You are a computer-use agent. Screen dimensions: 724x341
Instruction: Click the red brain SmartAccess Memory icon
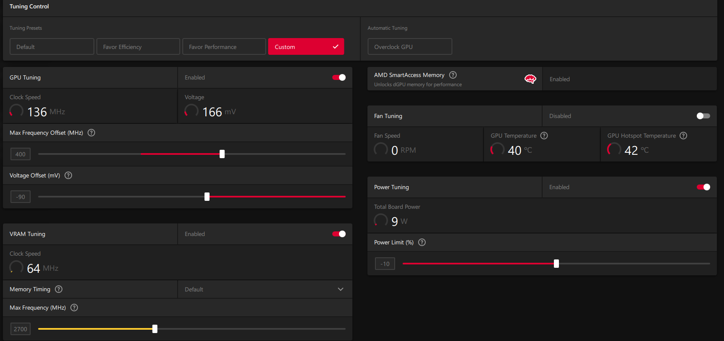click(x=530, y=79)
